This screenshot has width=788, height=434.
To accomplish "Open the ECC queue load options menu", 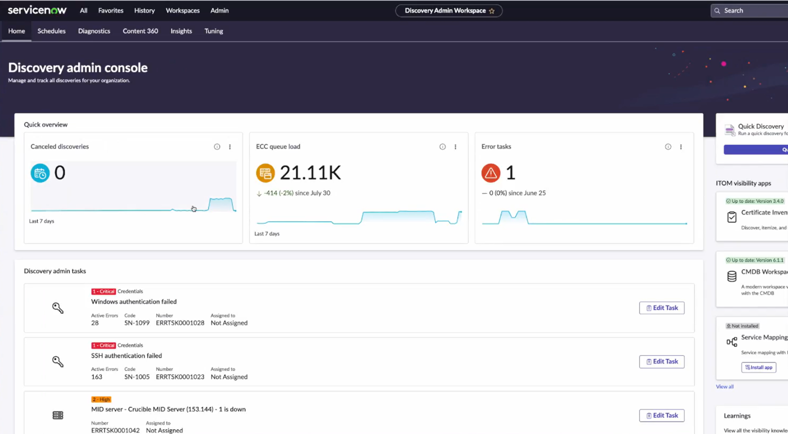I will pos(456,146).
